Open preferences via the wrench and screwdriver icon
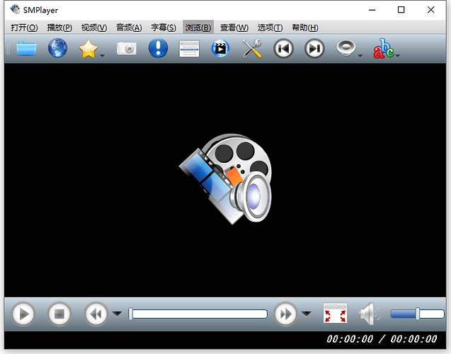The height and width of the screenshot is (354, 451). tap(252, 49)
